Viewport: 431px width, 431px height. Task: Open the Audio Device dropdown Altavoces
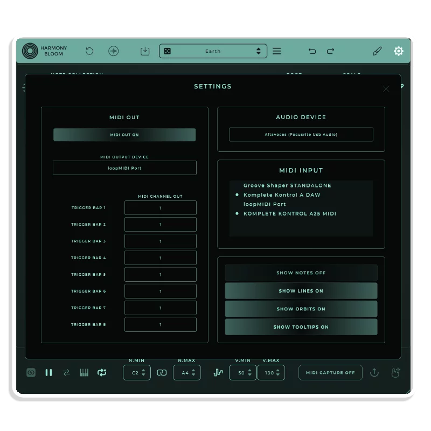pyautogui.click(x=301, y=134)
